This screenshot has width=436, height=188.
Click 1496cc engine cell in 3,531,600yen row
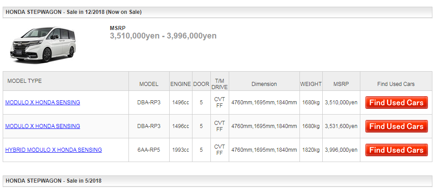click(180, 126)
